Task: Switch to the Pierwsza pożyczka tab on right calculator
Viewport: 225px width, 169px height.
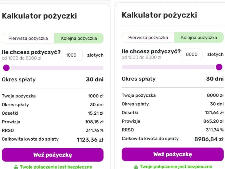Action: tap(148, 37)
